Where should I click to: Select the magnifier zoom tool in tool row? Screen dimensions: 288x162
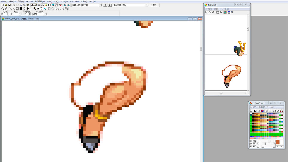[x=3, y=9]
